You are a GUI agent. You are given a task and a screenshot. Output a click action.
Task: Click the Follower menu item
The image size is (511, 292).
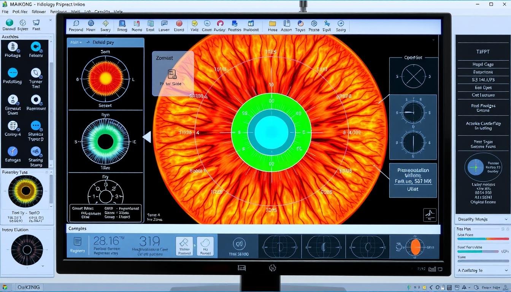[x=39, y=12]
